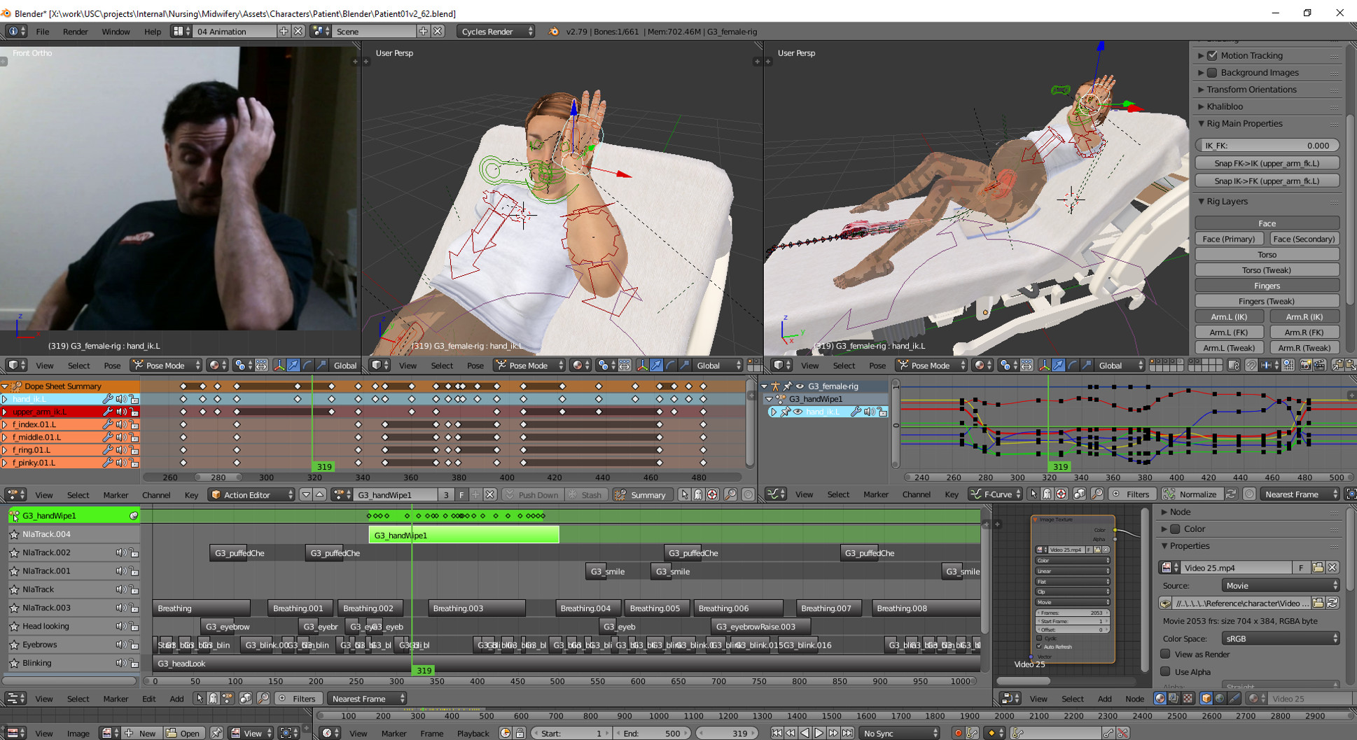Click the Face (Primary) rig layer button
Screen dimensions: 1357x740
tap(1229, 239)
